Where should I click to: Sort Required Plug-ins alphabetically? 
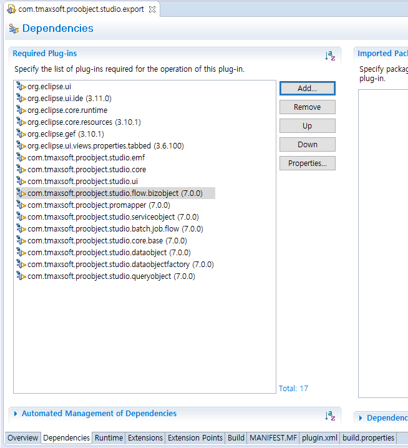(x=330, y=56)
